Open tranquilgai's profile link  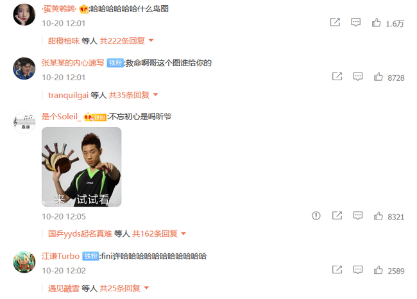pyautogui.click(x=68, y=95)
